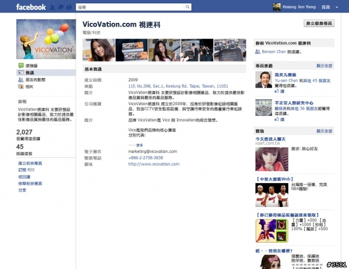Open 爸爸在哪裡 ad title link
The width and height of the screenshot is (349, 269).
tap(274, 251)
